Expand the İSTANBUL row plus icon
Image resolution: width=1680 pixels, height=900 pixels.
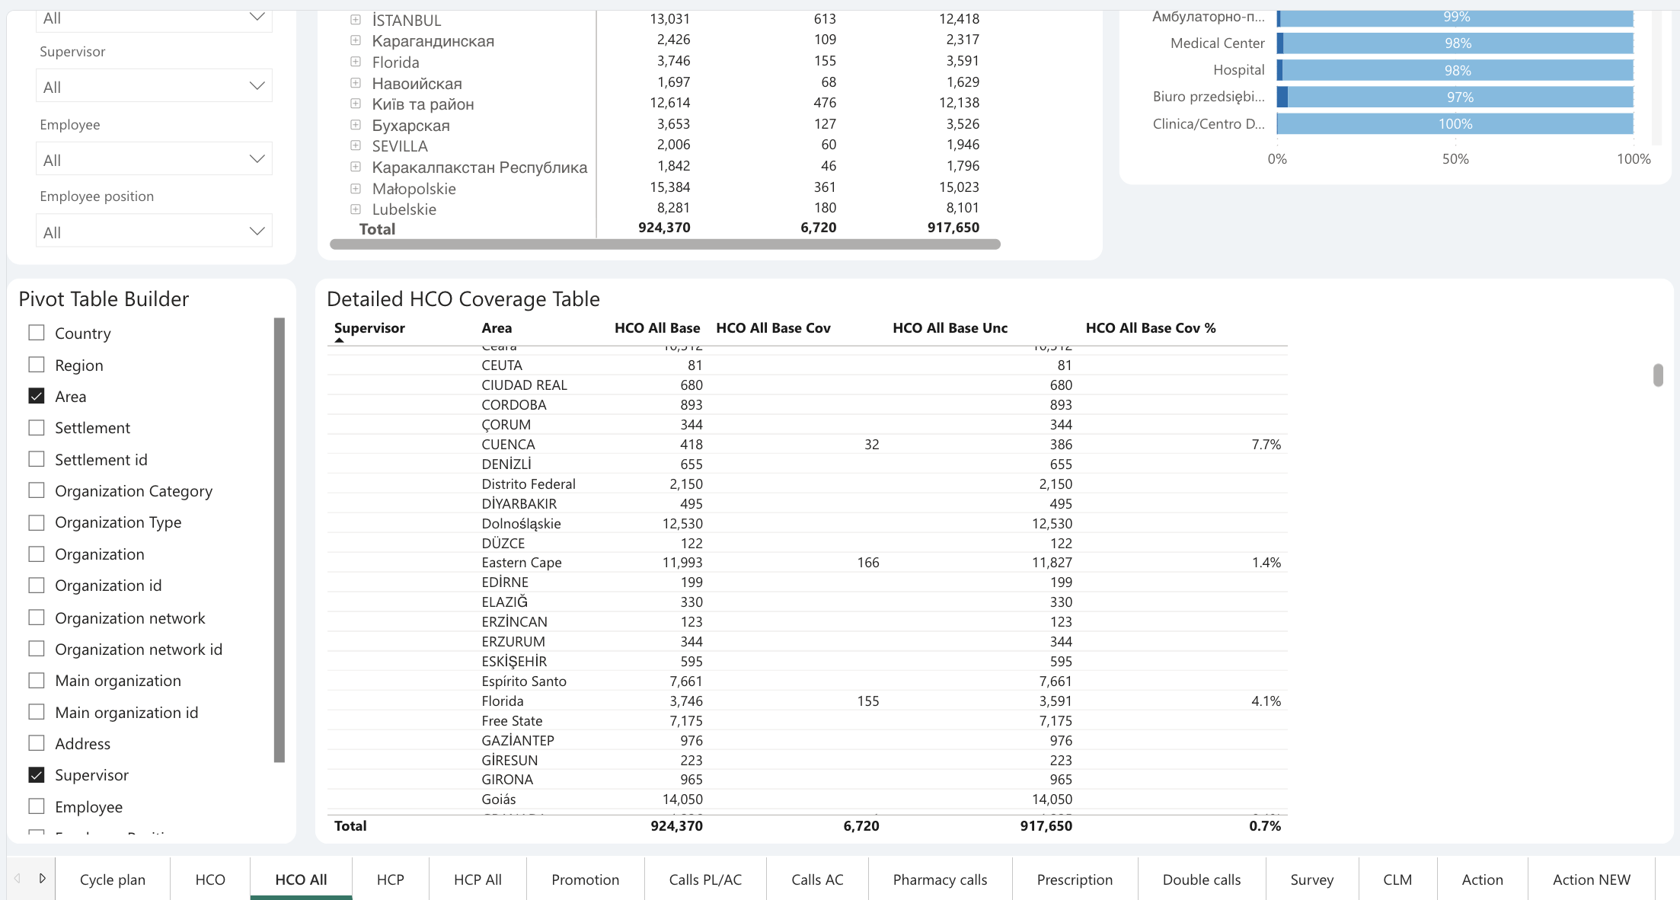point(355,20)
